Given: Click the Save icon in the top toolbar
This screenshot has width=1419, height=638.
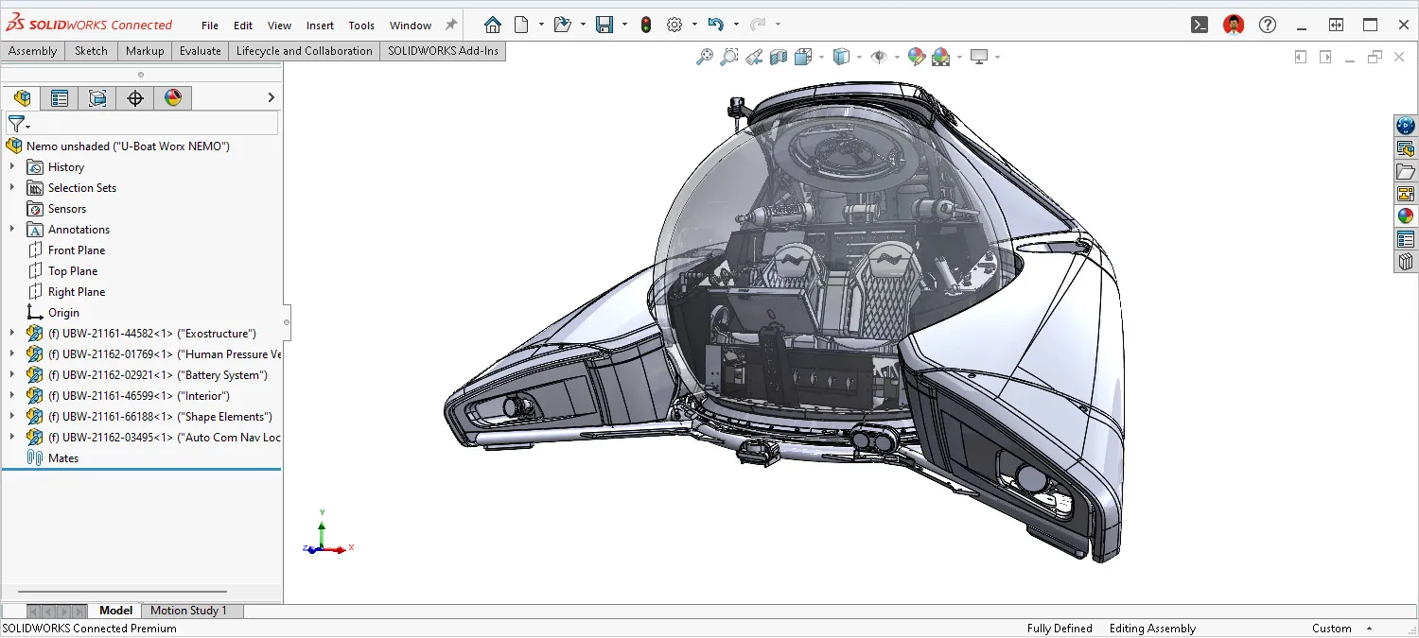Looking at the screenshot, I should (x=605, y=24).
